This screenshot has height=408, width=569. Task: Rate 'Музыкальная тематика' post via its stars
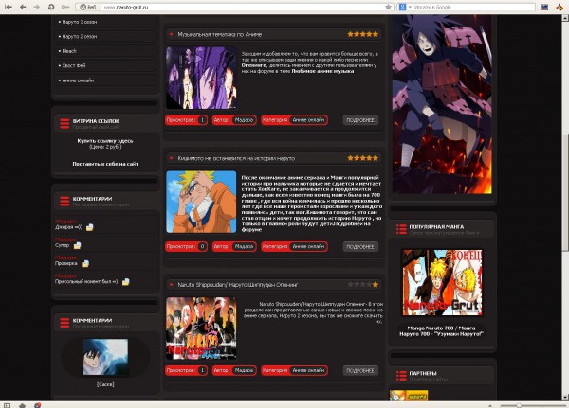[363, 34]
